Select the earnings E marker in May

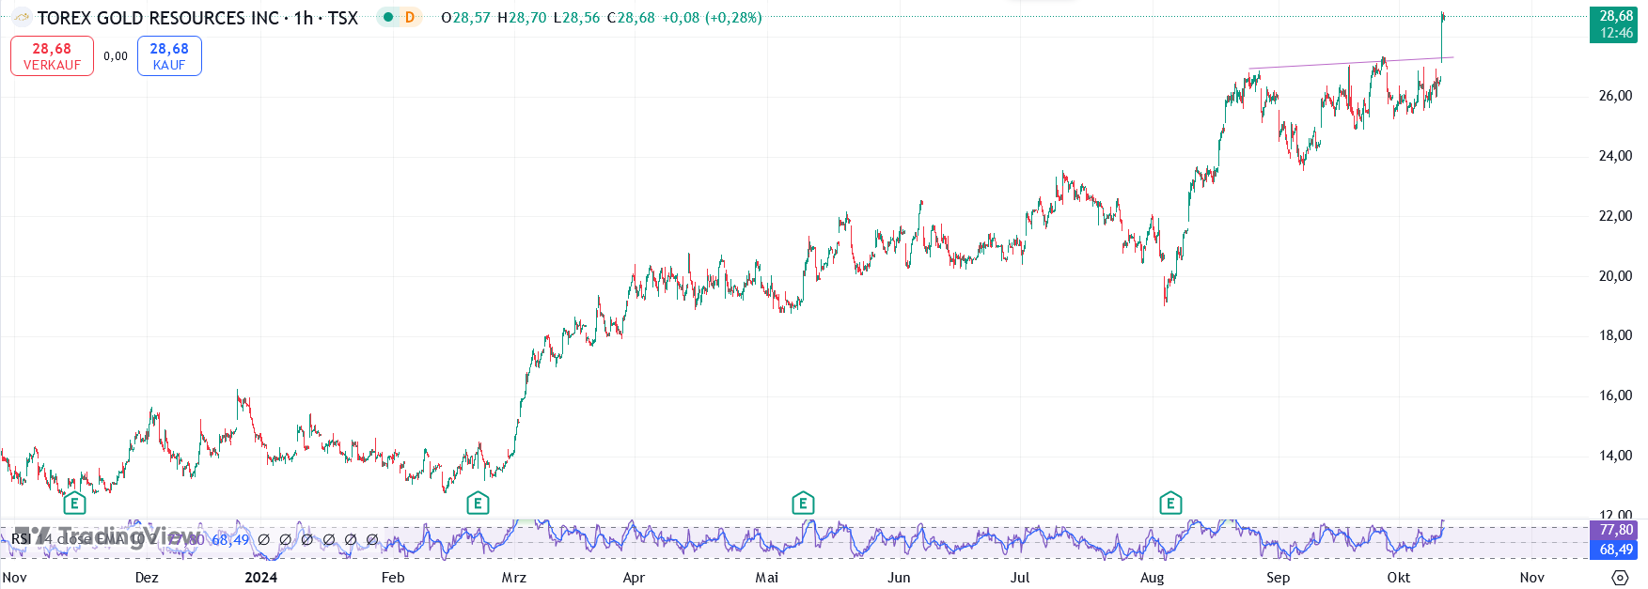(x=803, y=504)
